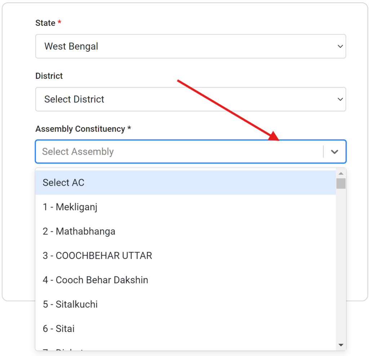Select 4 - Cooch Behar Dakshin
This screenshot has width=369, height=356.
[95, 280]
